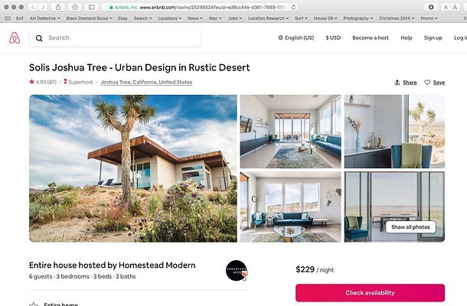Expand the Art Detective bookmarks folder
467x306 pixels.
(x=45, y=18)
